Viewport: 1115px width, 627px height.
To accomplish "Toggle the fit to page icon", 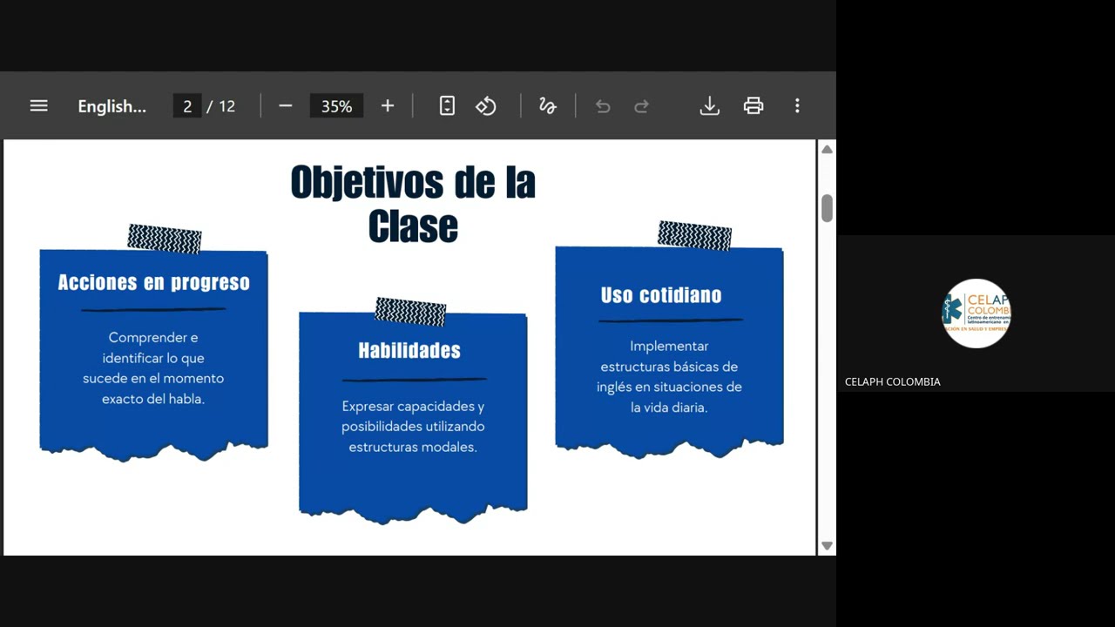I will click(x=447, y=105).
